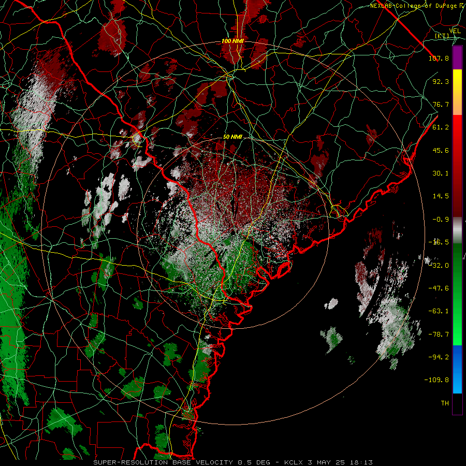The height and width of the screenshot is (466, 466).
Task: Select the -78.7 legend value
Action: click(x=439, y=334)
